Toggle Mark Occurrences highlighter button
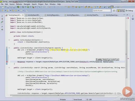135x101 pixels. 112,7
